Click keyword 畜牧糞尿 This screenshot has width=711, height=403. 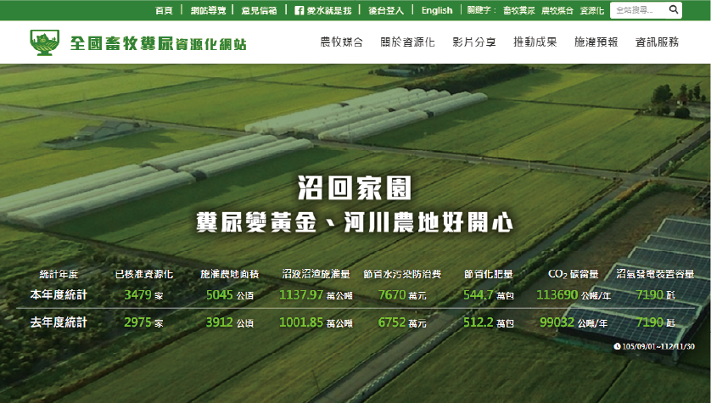click(518, 10)
